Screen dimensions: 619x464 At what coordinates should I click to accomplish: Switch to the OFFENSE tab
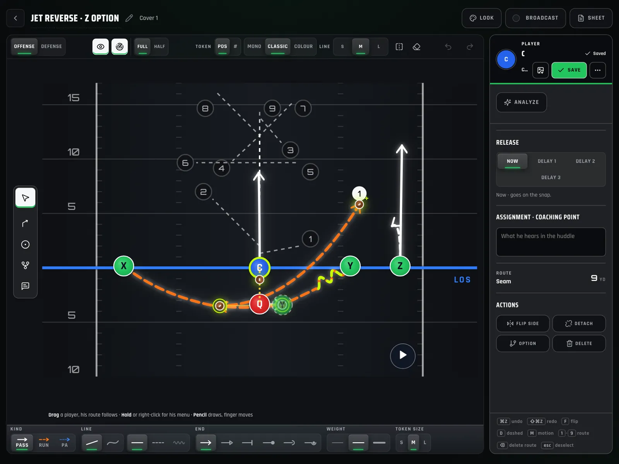[x=24, y=46]
